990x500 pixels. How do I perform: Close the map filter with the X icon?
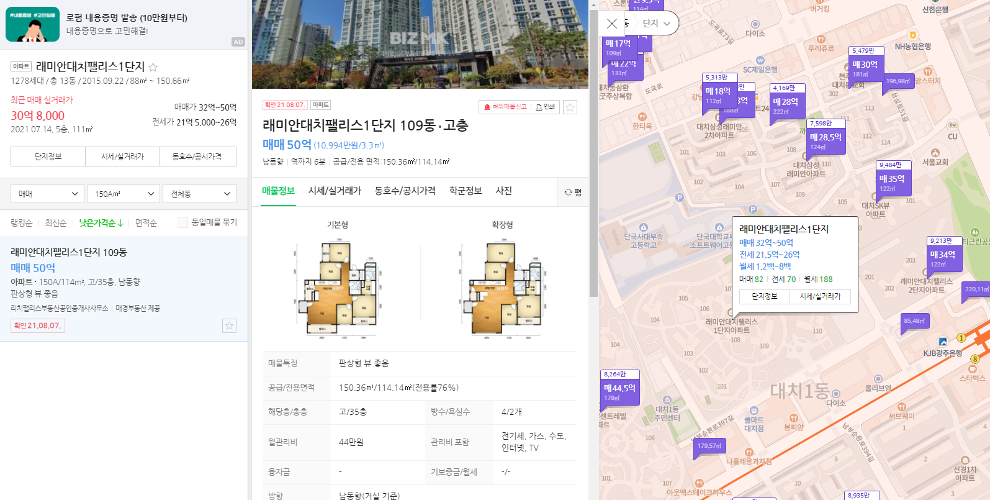click(x=612, y=24)
